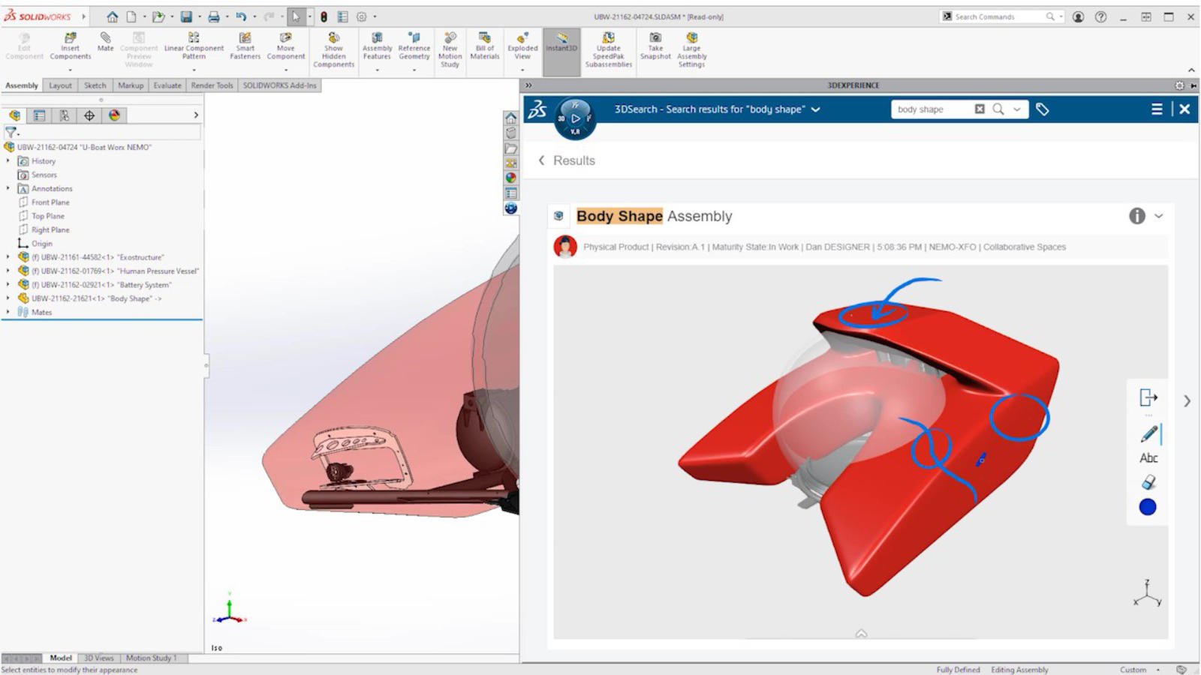The image size is (1201, 675).
Task: Switch to the Evaluate tab
Action: (167, 85)
